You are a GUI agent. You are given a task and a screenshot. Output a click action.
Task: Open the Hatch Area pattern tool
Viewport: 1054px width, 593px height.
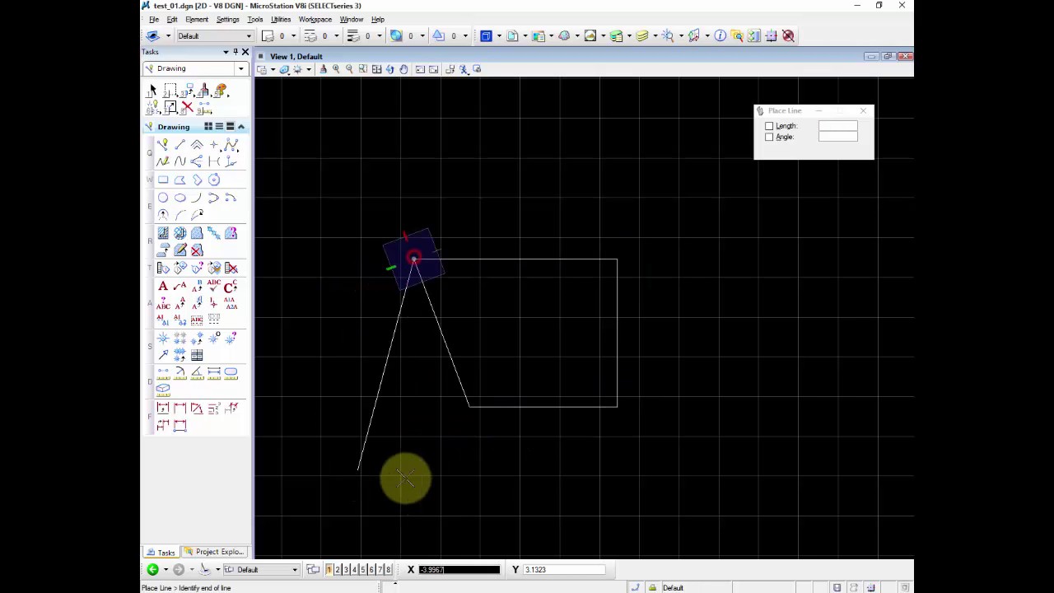[163, 233]
